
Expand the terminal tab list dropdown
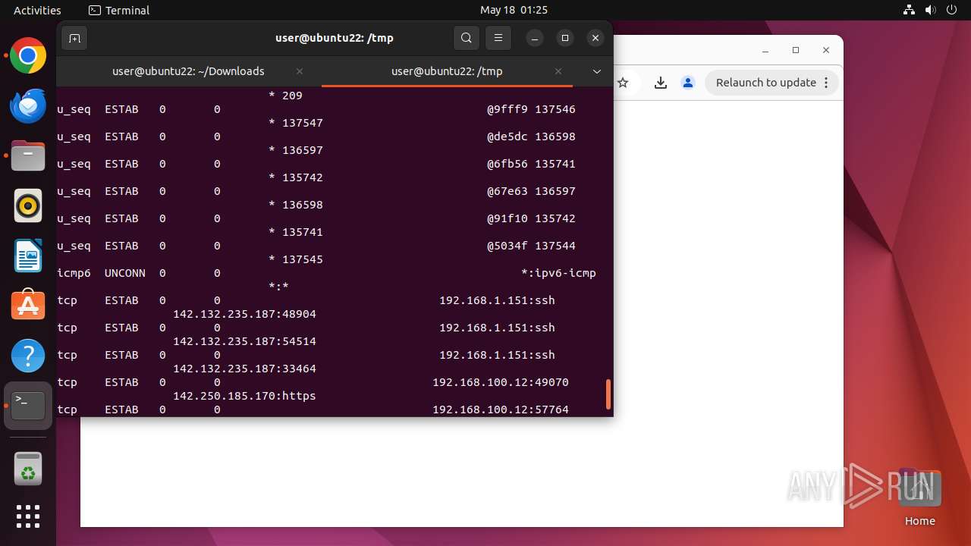[597, 71]
